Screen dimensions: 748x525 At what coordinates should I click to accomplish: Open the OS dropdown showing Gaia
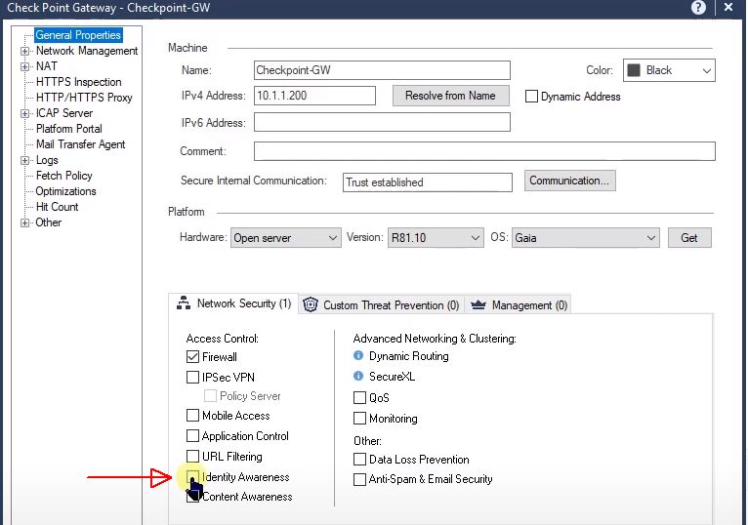click(x=585, y=237)
